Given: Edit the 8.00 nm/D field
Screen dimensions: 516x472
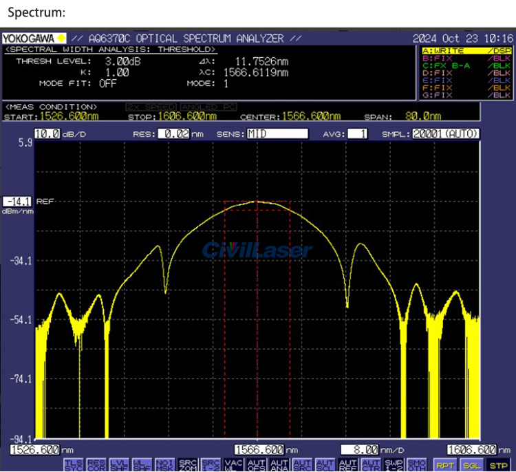Looking at the screenshot, I should [360, 449].
